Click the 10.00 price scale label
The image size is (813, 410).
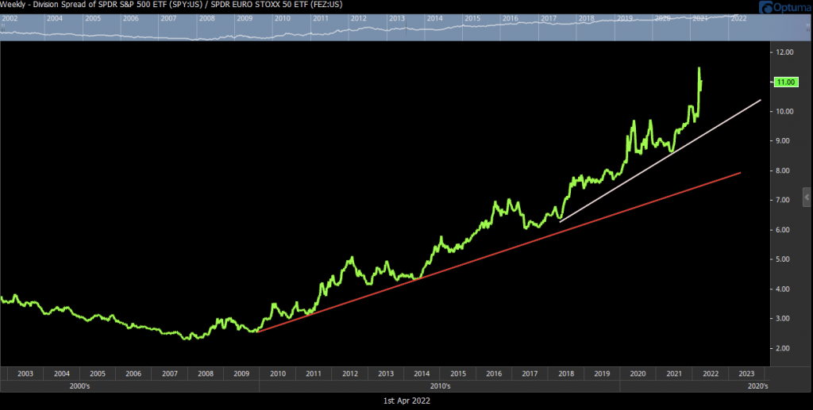[x=785, y=111]
